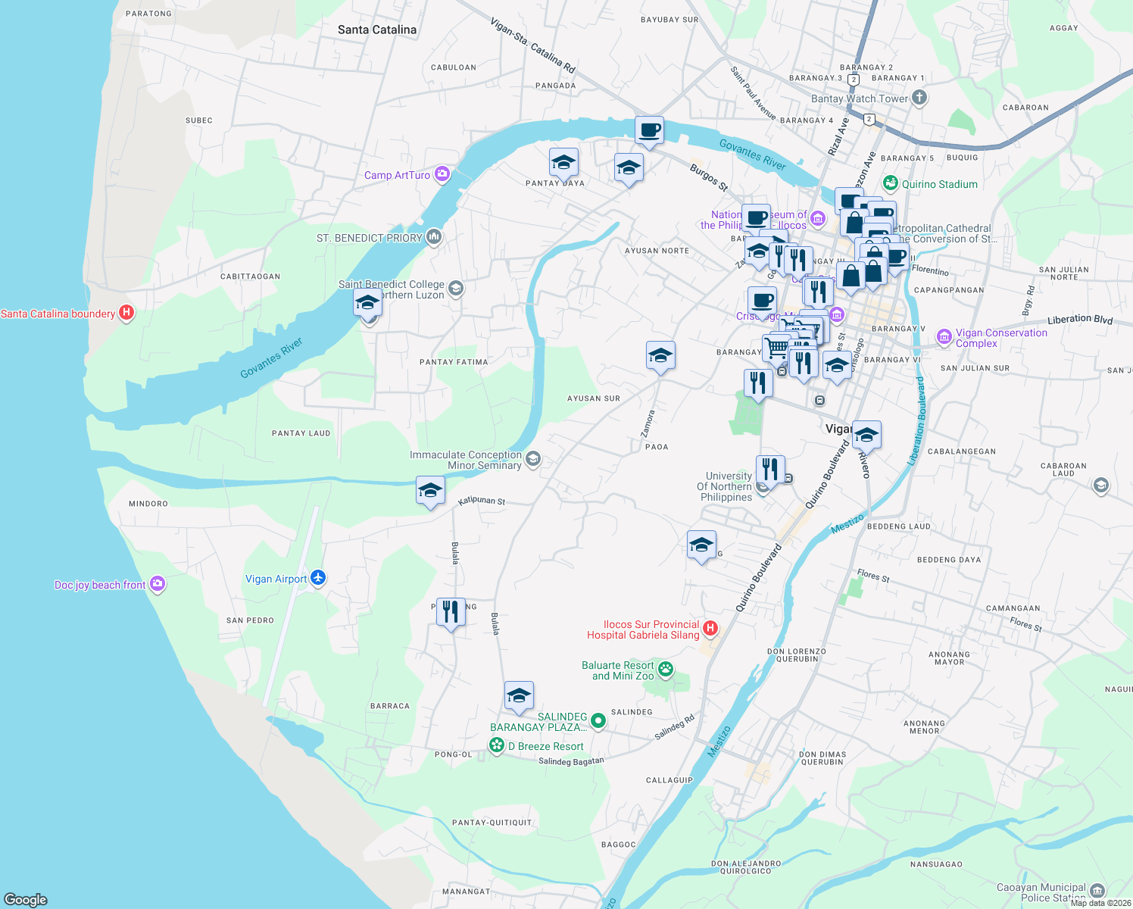Select the Saint Benedict College school pin
Screen dimensions: 1133x909
456,288
